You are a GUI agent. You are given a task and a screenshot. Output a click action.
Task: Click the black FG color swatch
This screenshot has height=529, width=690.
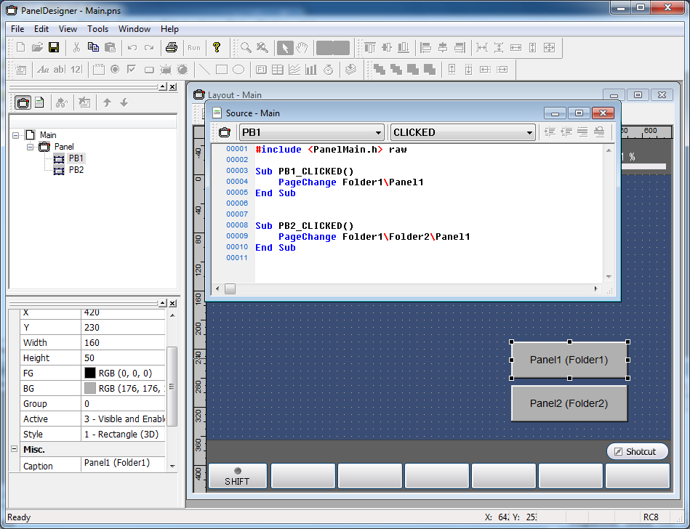click(x=90, y=373)
